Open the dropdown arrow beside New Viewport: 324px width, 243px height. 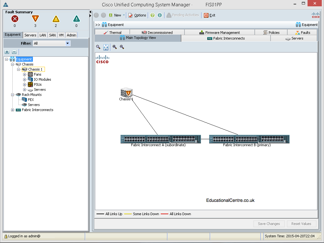pyautogui.click(x=124, y=15)
